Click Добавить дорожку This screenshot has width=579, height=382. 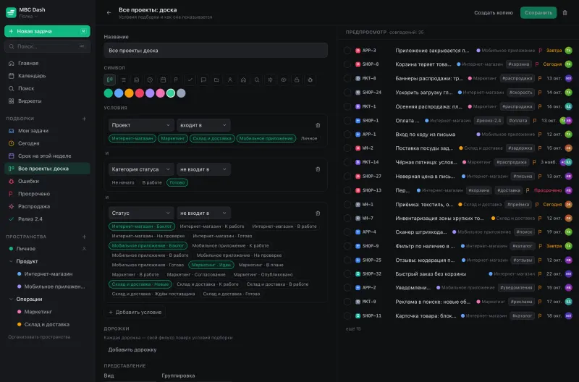pos(132,350)
